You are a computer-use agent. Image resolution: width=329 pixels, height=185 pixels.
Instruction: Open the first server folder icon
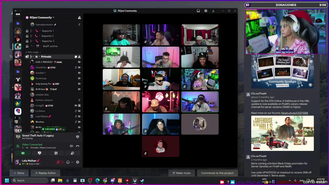[x=18, y=23]
